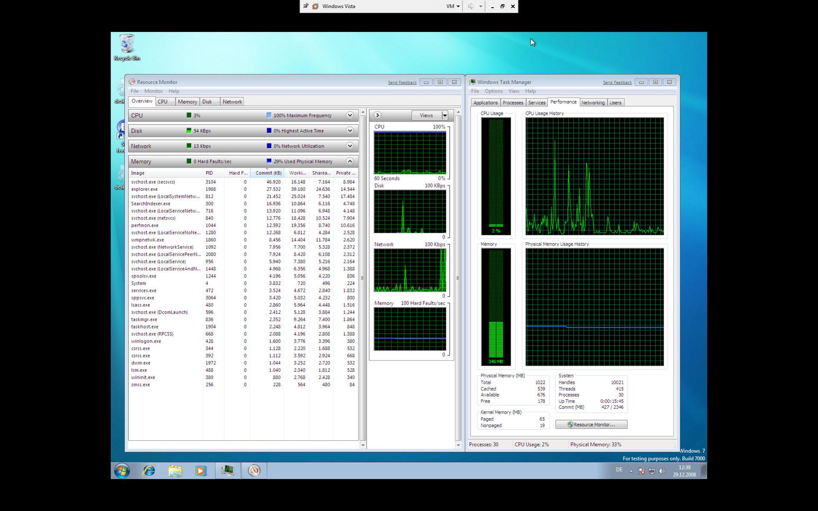The height and width of the screenshot is (511, 818).
Task: Open the Help menu in Resource Monitor
Action: point(174,91)
